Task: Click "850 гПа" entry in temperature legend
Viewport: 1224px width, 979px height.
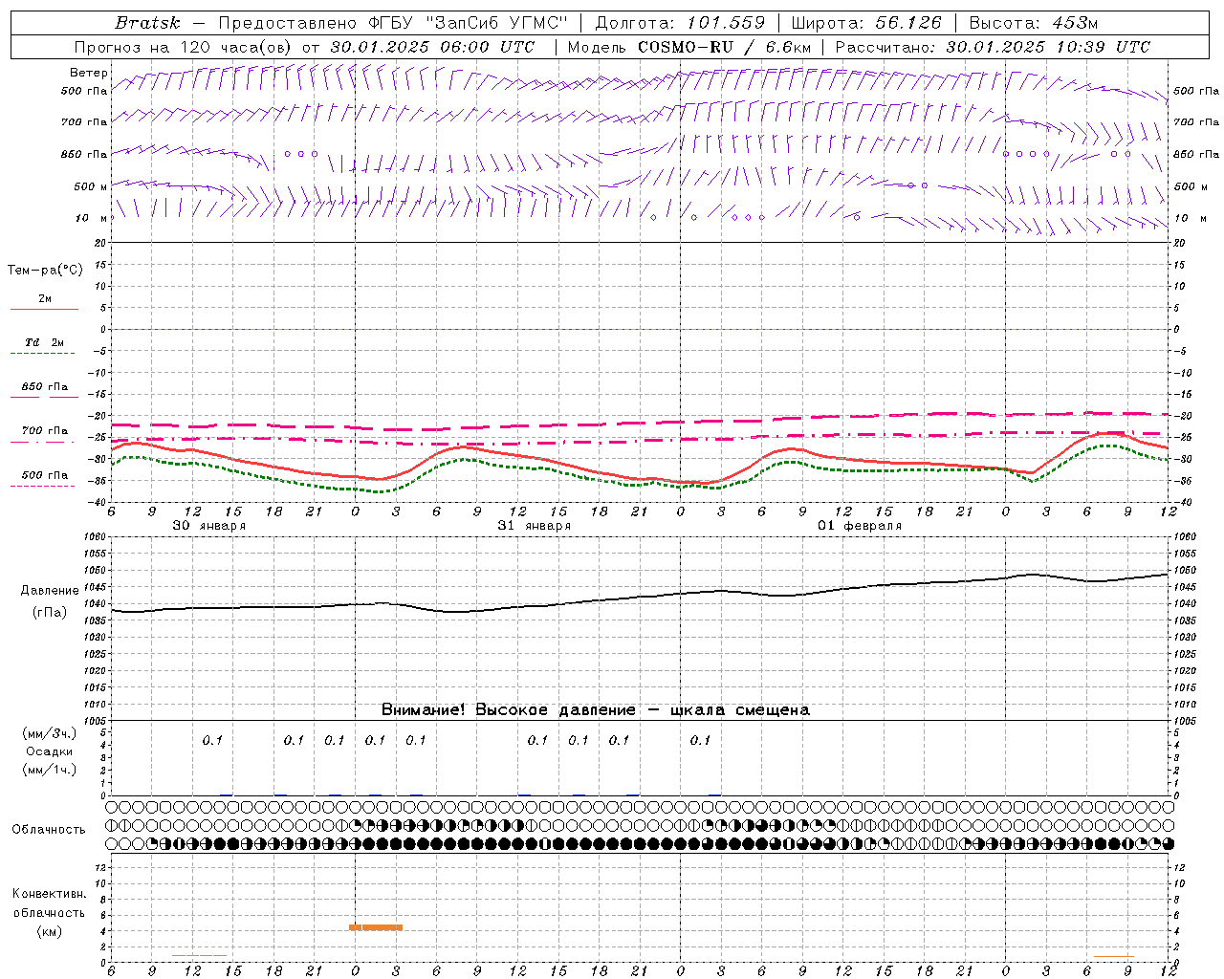Action: tap(45, 387)
